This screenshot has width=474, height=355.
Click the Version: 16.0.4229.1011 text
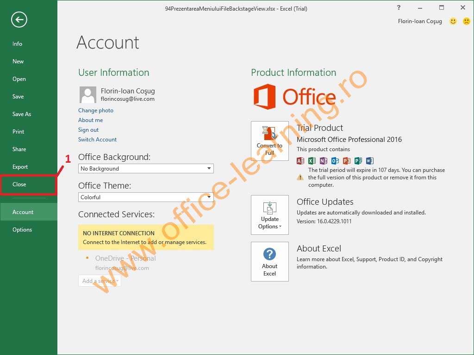tap(324, 221)
